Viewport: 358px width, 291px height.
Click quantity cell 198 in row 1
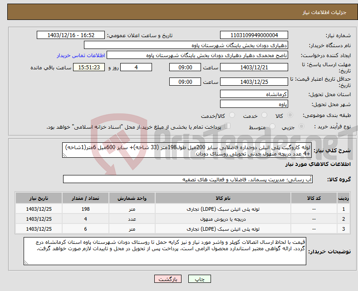[x=85, y=209]
